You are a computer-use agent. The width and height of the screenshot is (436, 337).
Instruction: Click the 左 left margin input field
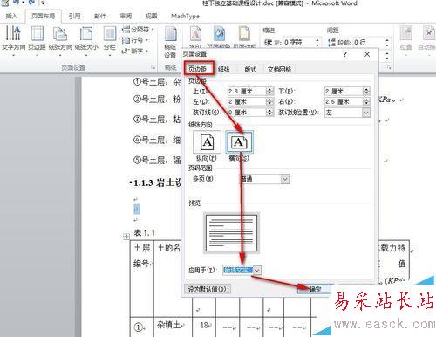[x=247, y=101]
